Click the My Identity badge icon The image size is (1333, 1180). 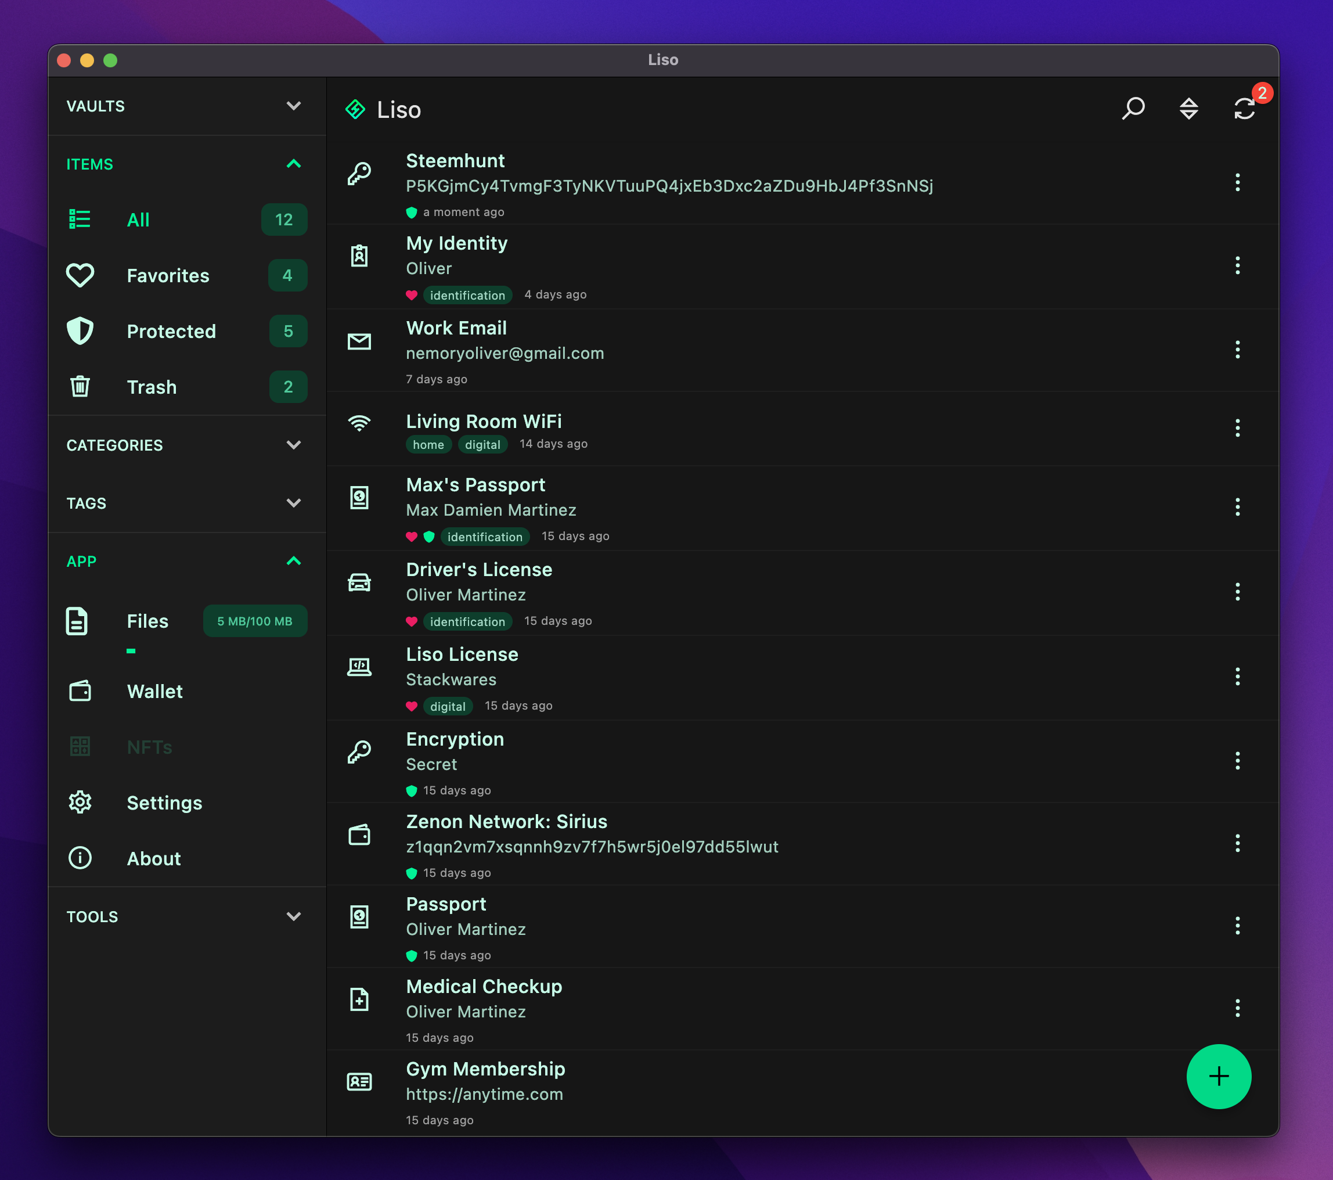(359, 256)
